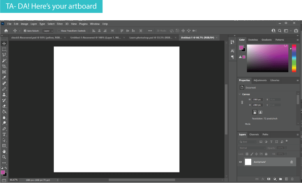Open the Learn photoshop.psd document tab
This screenshot has width=302, height=183.
[x=151, y=37]
